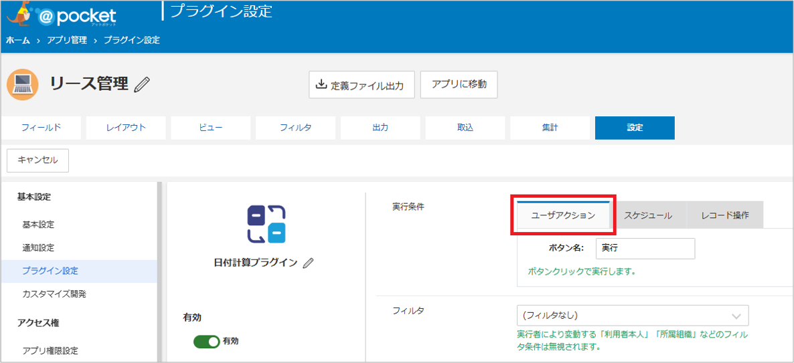This screenshot has width=794, height=363.
Task: Click the pencil icon beside リース管理
Action: 142,84
